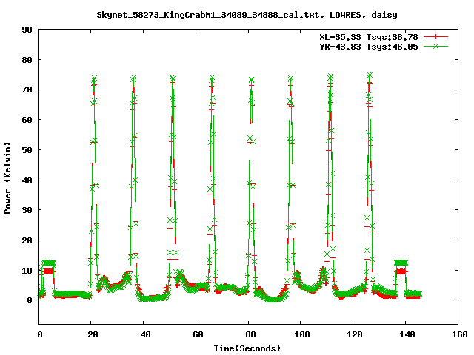The height and width of the screenshot is (355, 474).
Task: Click the x-axis tick label 60
Action: pos(198,334)
